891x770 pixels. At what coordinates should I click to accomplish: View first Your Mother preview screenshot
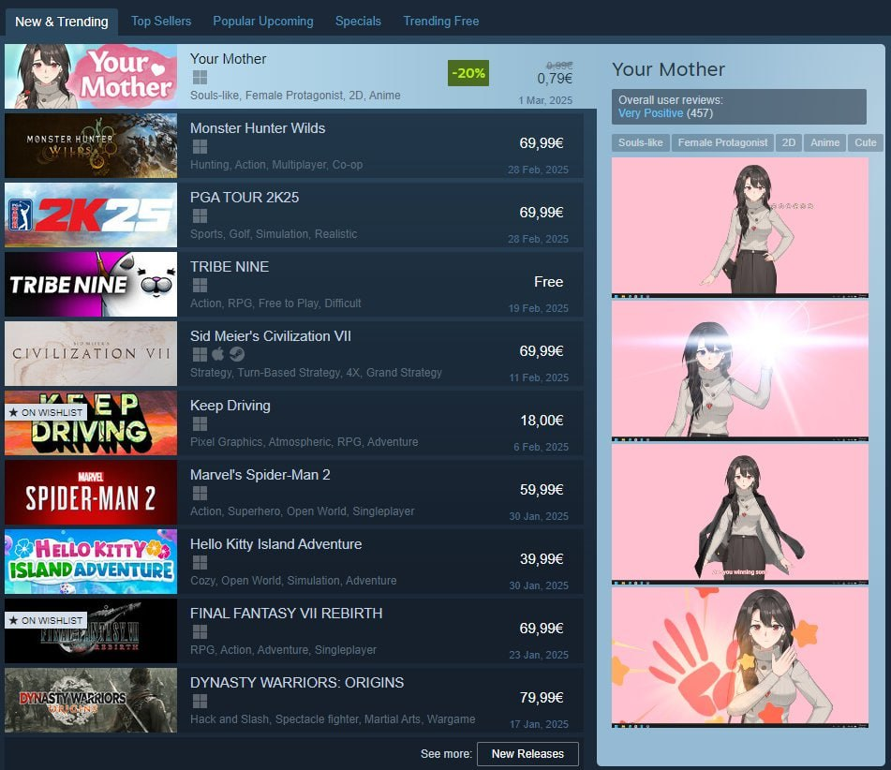[740, 228]
